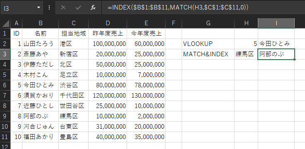Click the Insert Function fx icon
The height and width of the screenshot is (149, 305).
point(93,7)
